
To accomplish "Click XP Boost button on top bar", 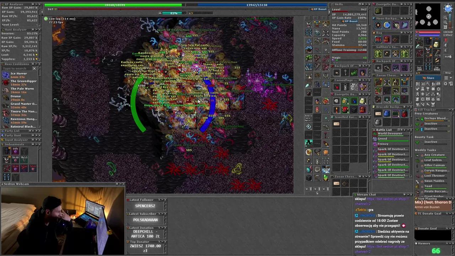I will [318, 9].
